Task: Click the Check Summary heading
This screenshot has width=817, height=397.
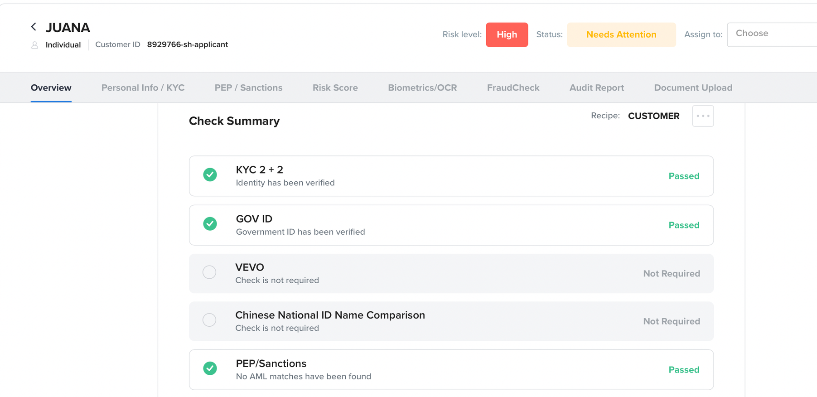Action: 234,121
